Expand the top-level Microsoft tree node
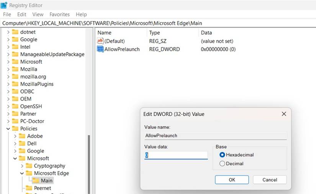Screen dimensions: 316x194 [x=8, y=62]
